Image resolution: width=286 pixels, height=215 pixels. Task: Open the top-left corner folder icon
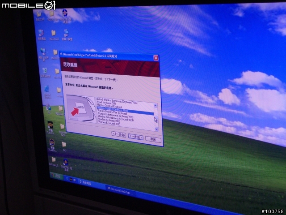pyautogui.click(x=39, y=16)
